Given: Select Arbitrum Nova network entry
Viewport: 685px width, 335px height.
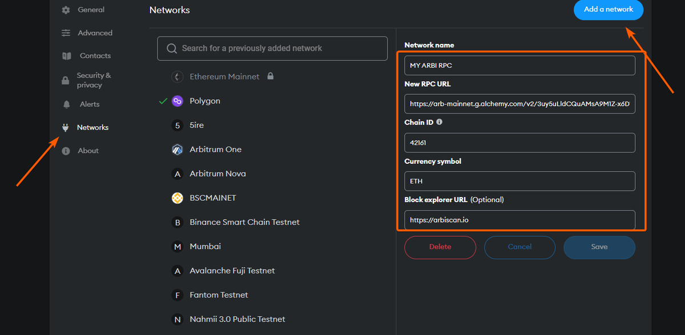Looking at the screenshot, I should 217,173.
